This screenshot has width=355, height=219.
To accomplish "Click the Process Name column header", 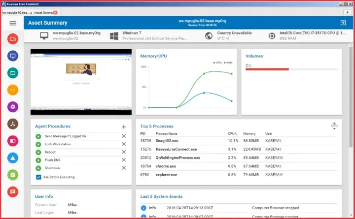I will point(166,133).
